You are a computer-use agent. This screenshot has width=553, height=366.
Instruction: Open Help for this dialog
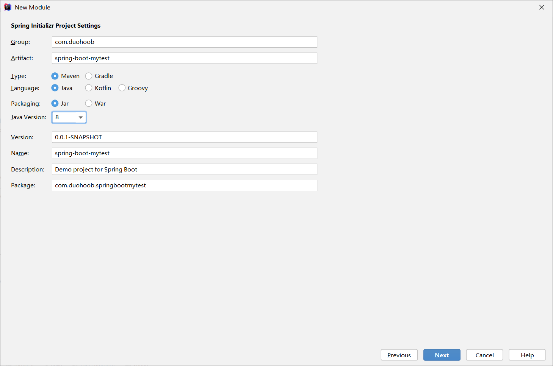[527, 355]
